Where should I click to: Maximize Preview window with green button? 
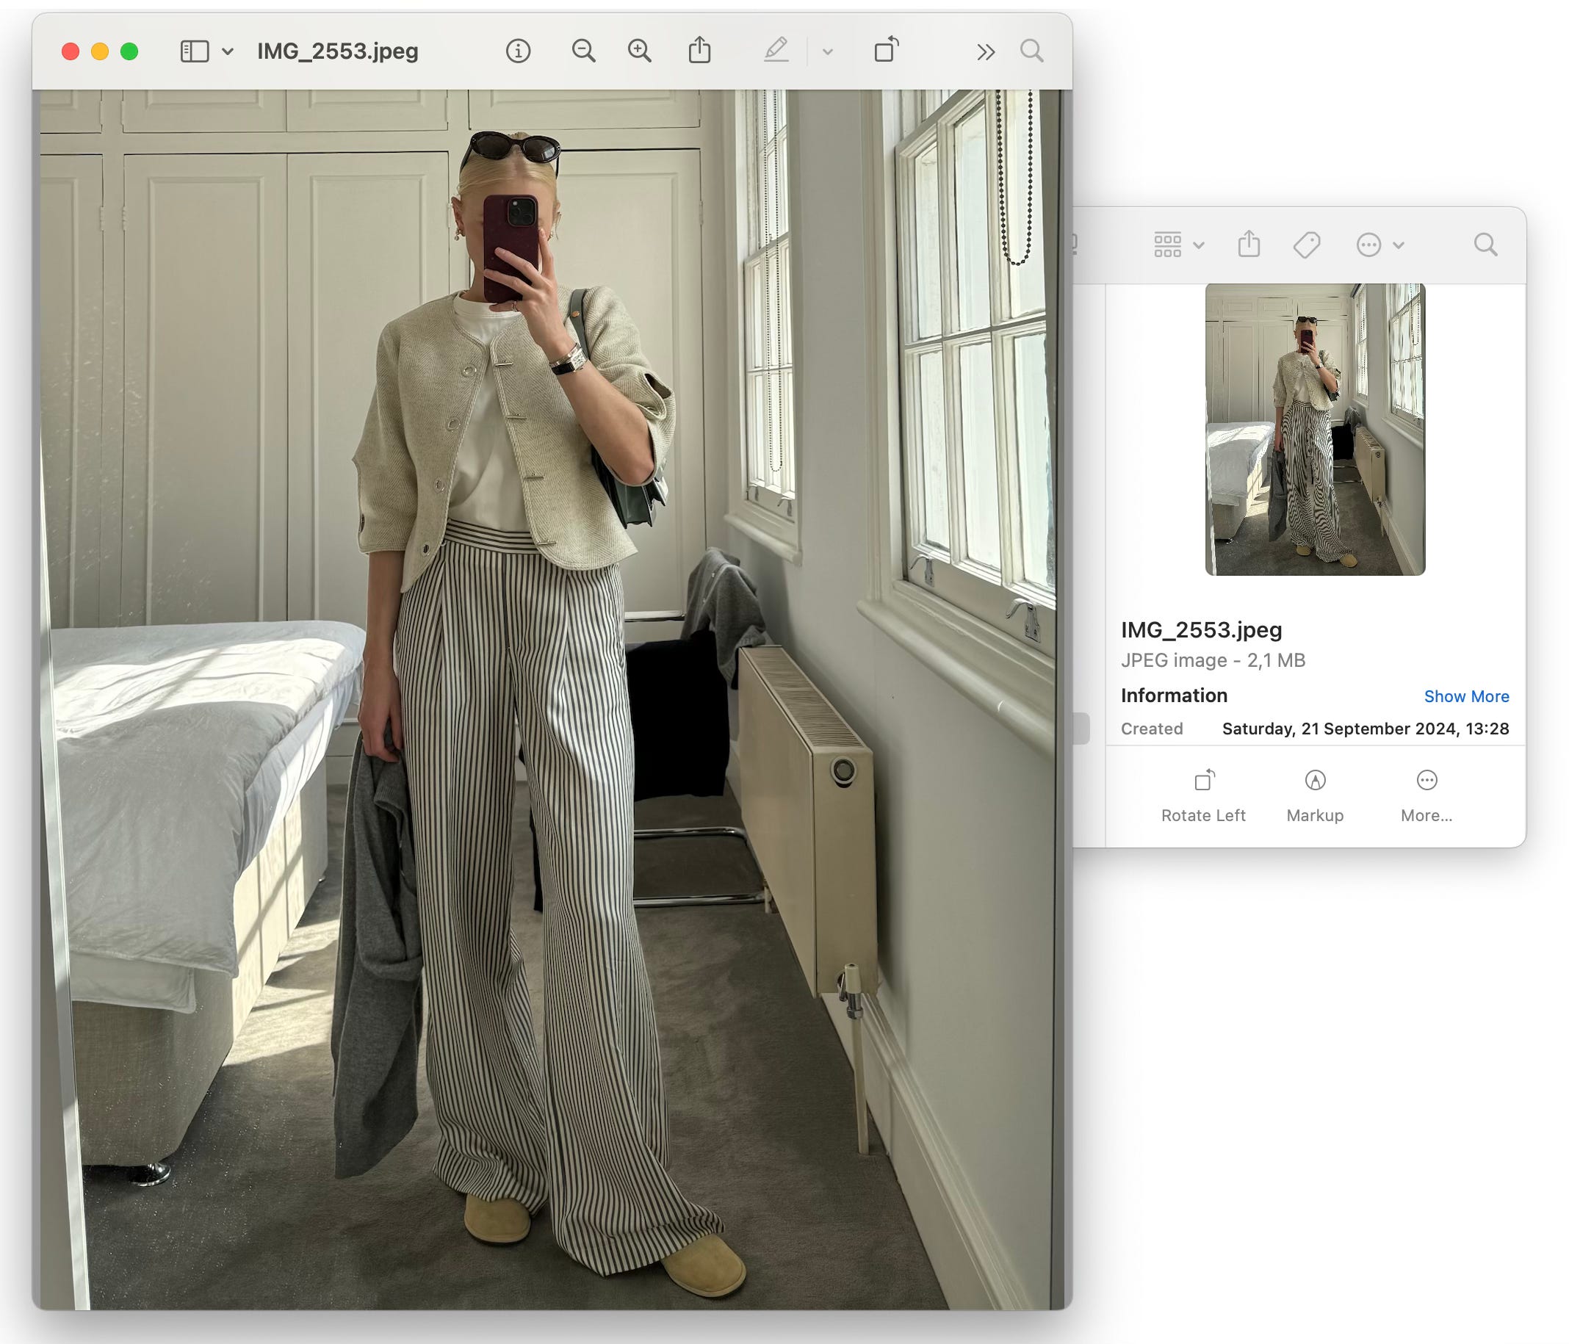pos(129,51)
